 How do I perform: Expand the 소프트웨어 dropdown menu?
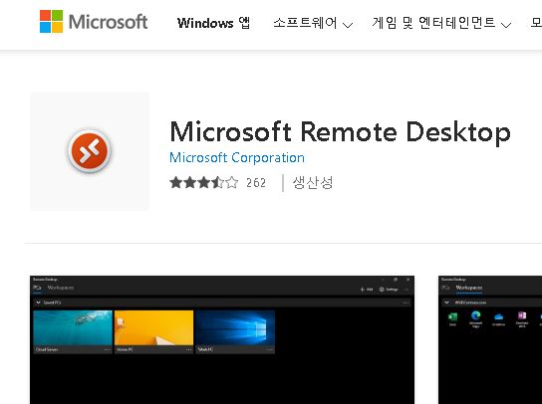(x=313, y=23)
